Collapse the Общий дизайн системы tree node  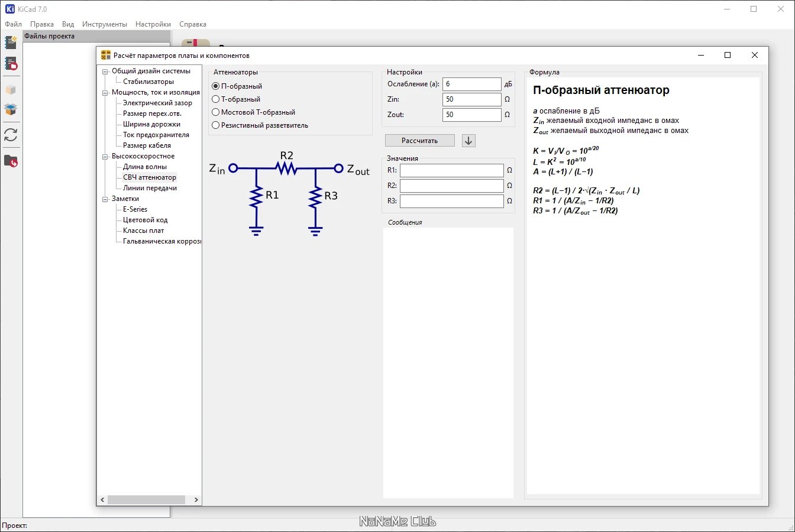coord(105,72)
